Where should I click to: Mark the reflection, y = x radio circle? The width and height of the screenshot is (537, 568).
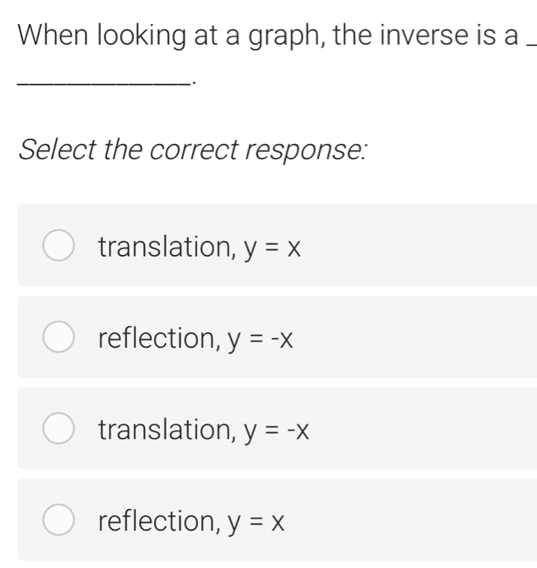tap(57, 521)
